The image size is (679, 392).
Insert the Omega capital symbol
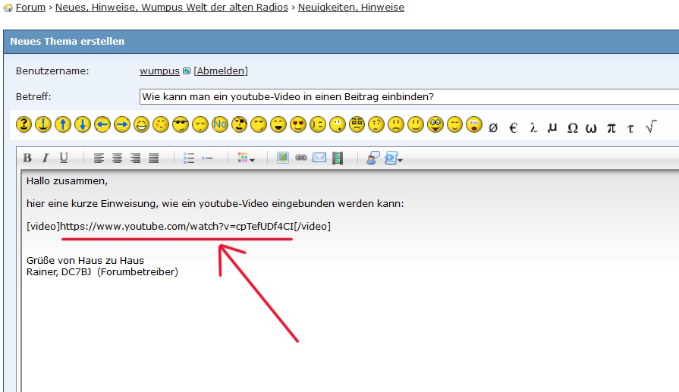(x=573, y=127)
